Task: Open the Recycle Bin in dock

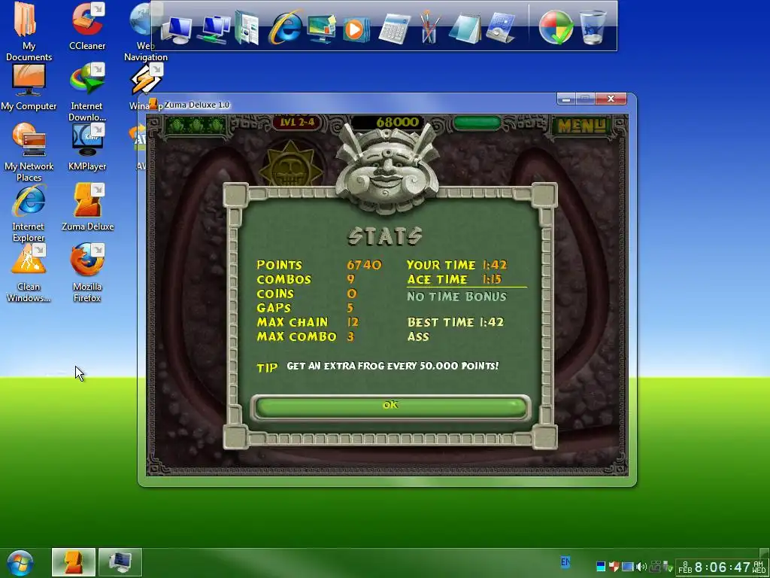Action: tap(593, 28)
